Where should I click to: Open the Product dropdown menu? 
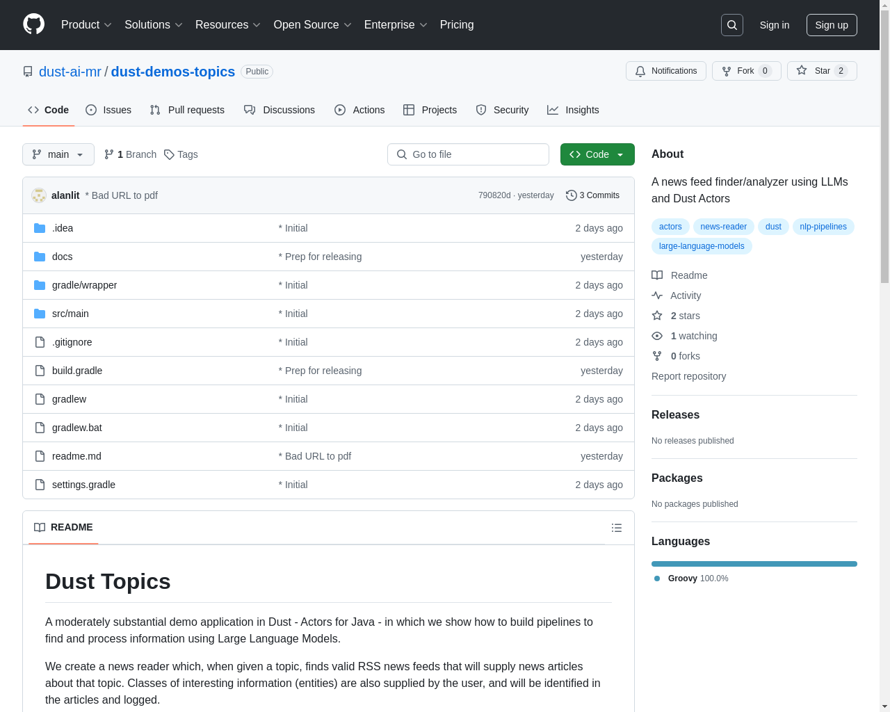(x=86, y=25)
